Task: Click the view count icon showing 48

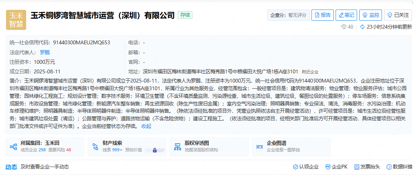Action: [x=344, y=27]
